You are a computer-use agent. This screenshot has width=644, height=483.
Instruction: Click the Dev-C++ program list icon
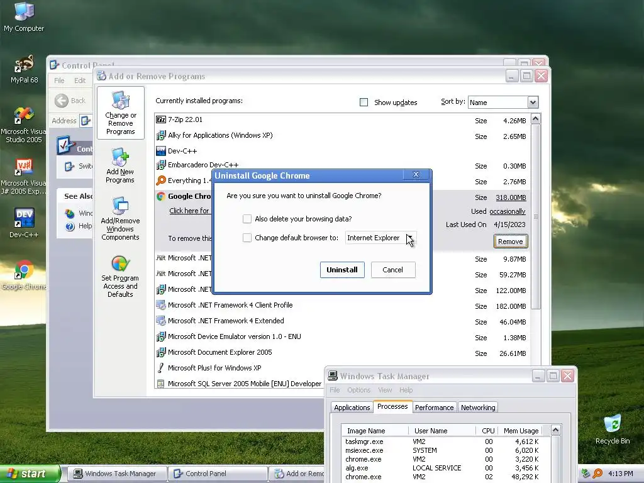[161, 151]
